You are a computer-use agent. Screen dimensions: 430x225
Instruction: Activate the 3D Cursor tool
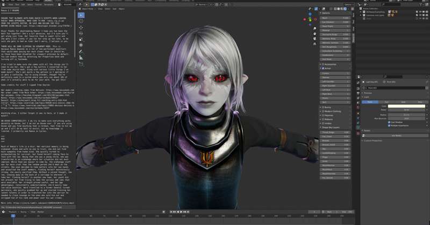(x=81, y=21)
